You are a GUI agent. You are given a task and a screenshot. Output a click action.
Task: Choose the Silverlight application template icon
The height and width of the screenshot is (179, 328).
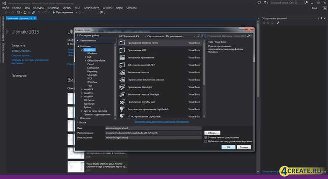pyautogui.click(x=122, y=87)
